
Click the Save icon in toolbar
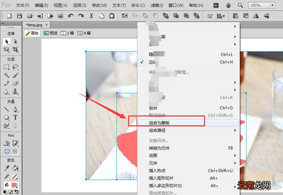pyautogui.click(x=19, y=16)
